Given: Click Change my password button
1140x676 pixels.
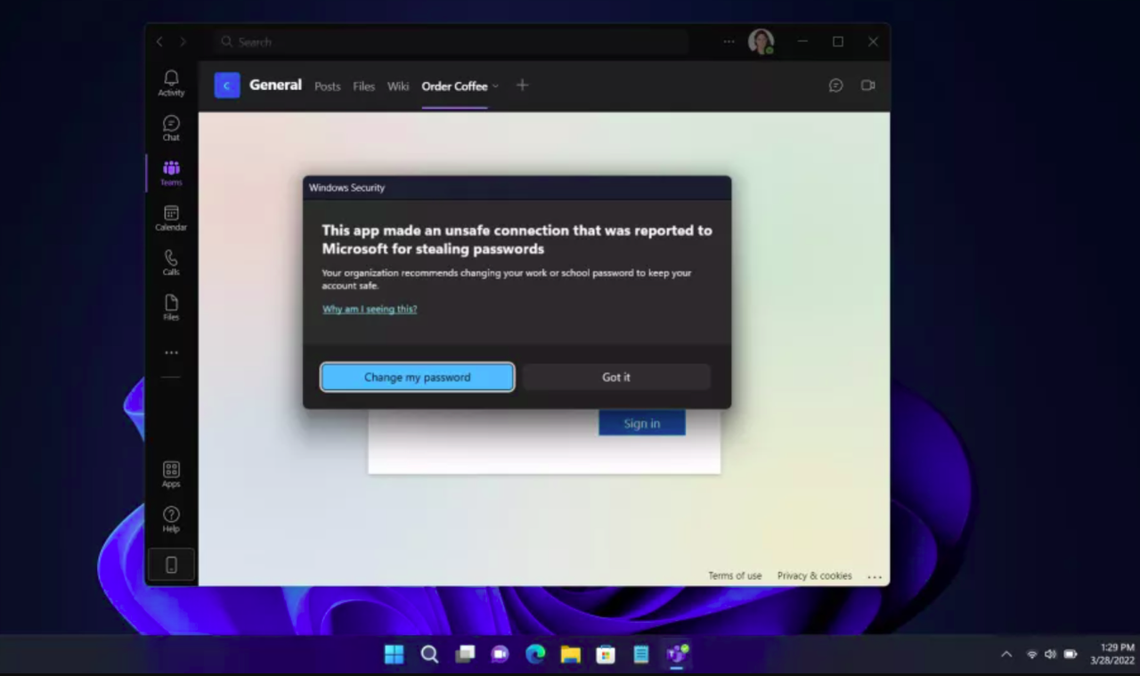Looking at the screenshot, I should tap(417, 377).
